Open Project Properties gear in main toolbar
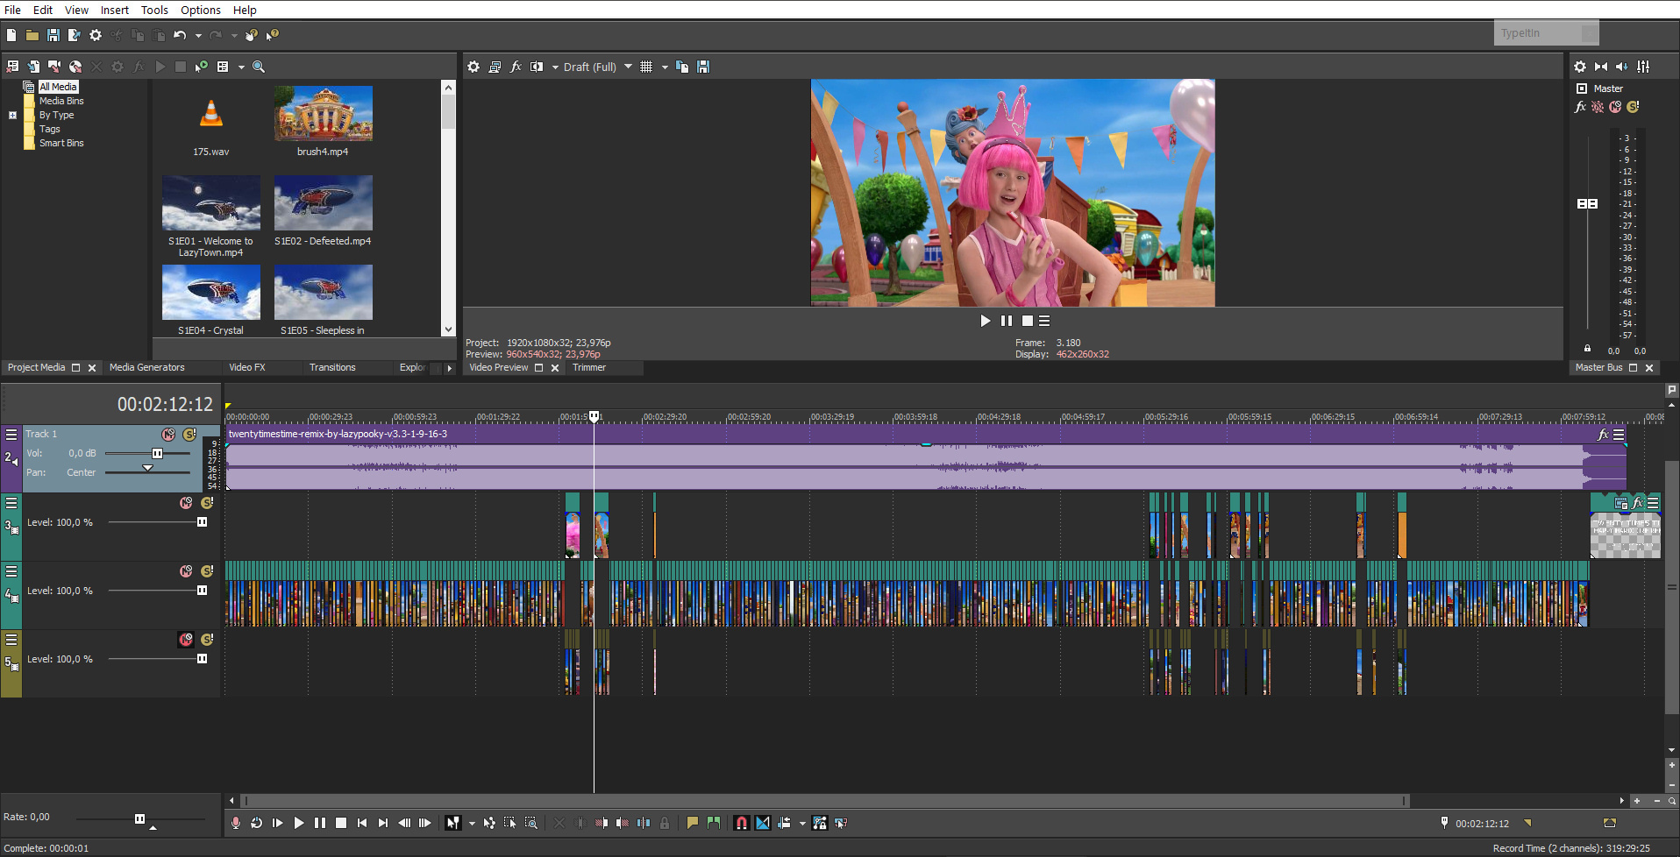 click(x=96, y=35)
